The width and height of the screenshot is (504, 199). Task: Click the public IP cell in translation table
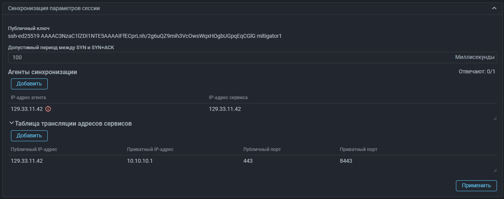[x=27, y=161]
